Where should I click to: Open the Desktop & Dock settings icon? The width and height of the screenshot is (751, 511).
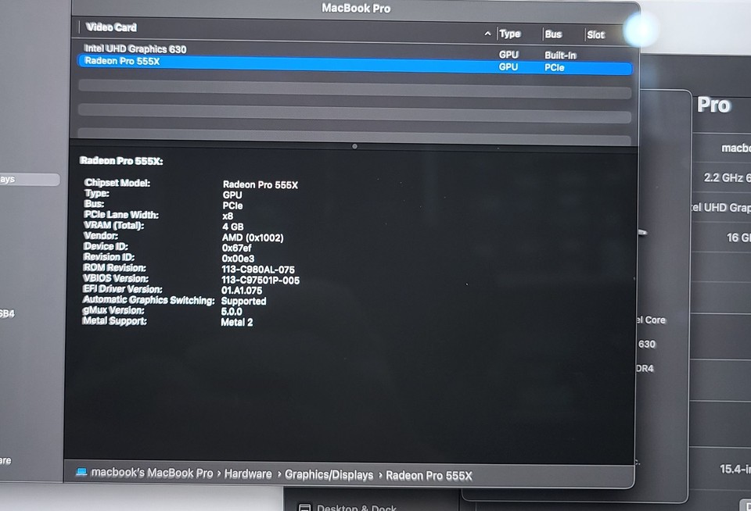pos(304,506)
